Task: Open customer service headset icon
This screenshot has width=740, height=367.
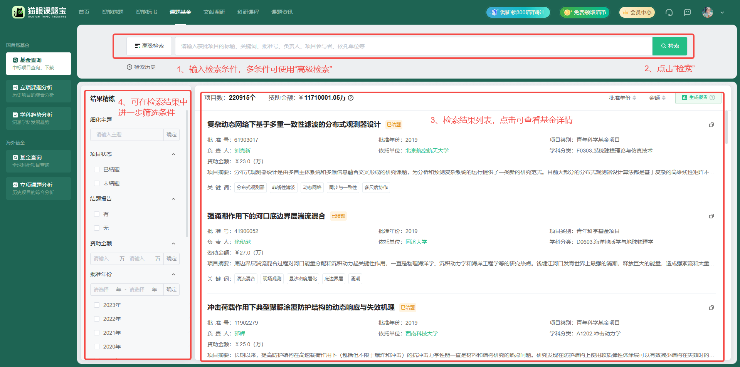Action: (x=669, y=12)
